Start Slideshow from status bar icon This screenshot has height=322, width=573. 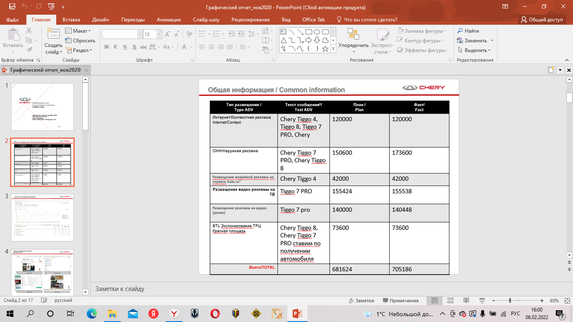click(x=483, y=301)
